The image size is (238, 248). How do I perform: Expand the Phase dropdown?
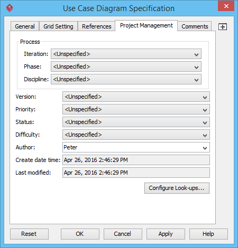coord(126,66)
